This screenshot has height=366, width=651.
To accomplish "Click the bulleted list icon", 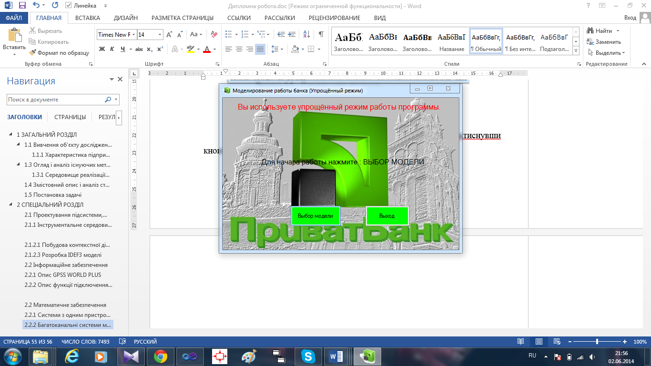I will coord(229,34).
